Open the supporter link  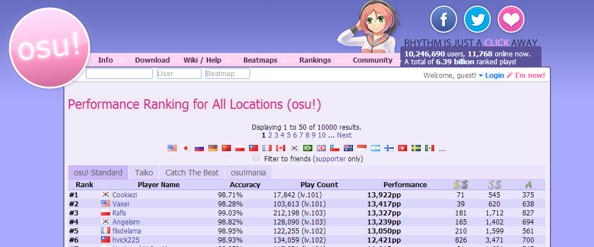tap(330, 159)
